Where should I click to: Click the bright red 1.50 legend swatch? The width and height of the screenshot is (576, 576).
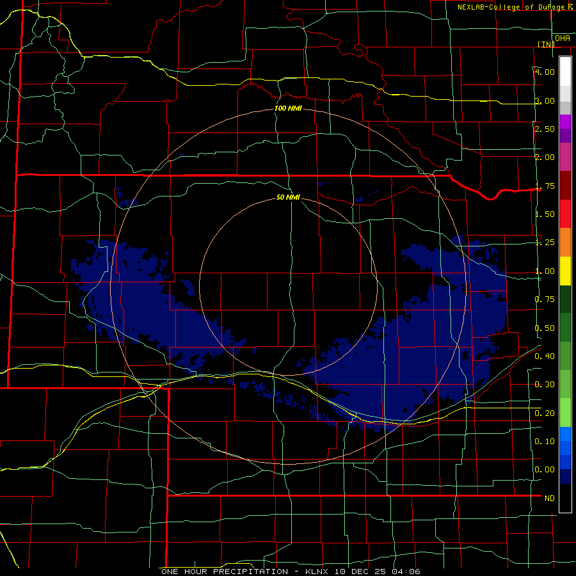pos(565,214)
